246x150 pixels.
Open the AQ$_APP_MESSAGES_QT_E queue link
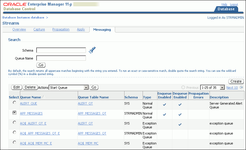(x=40, y=133)
